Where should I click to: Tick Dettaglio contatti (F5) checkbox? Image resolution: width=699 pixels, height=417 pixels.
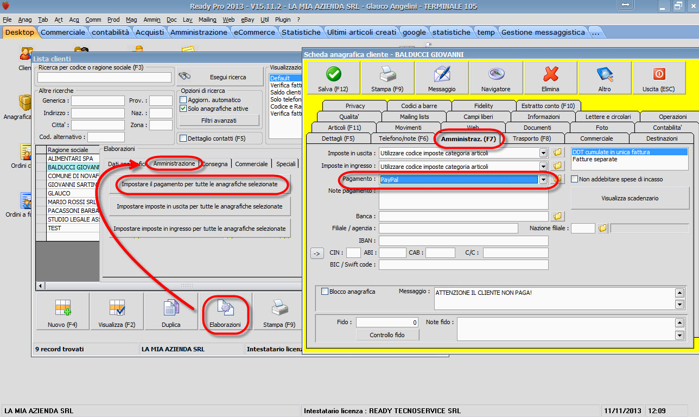click(183, 138)
